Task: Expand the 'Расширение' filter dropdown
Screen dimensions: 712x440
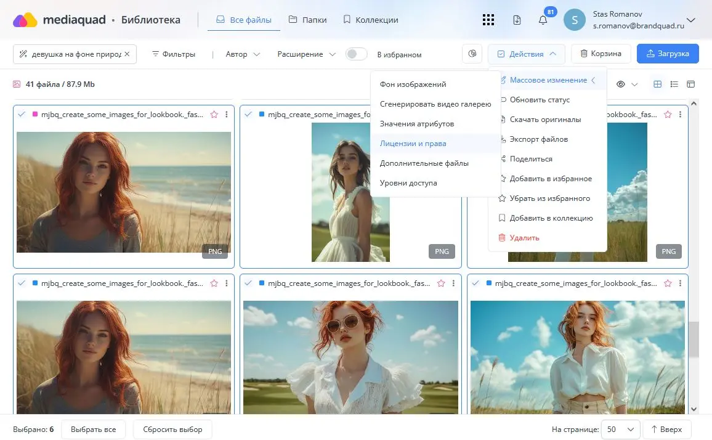Action: (306, 54)
